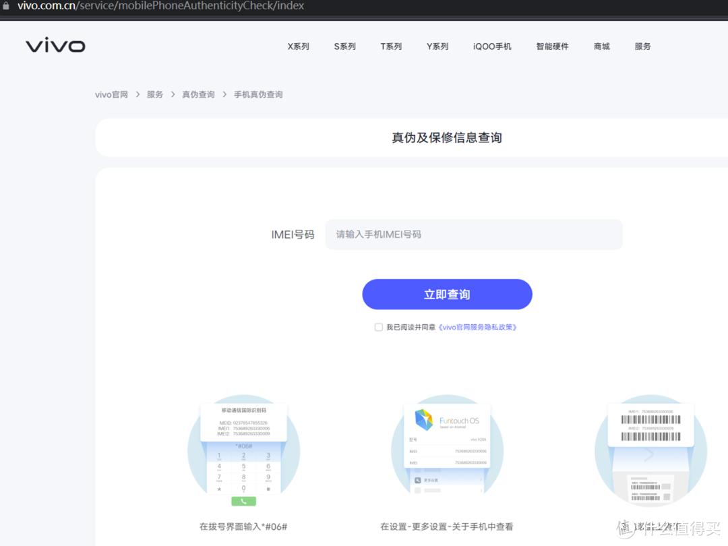The width and height of the screenshot is (728, 546).
Task: Click the 在设置-更多设置-关于手机中查看 caption
Action: pyautogui.click(x=447, y=526)
